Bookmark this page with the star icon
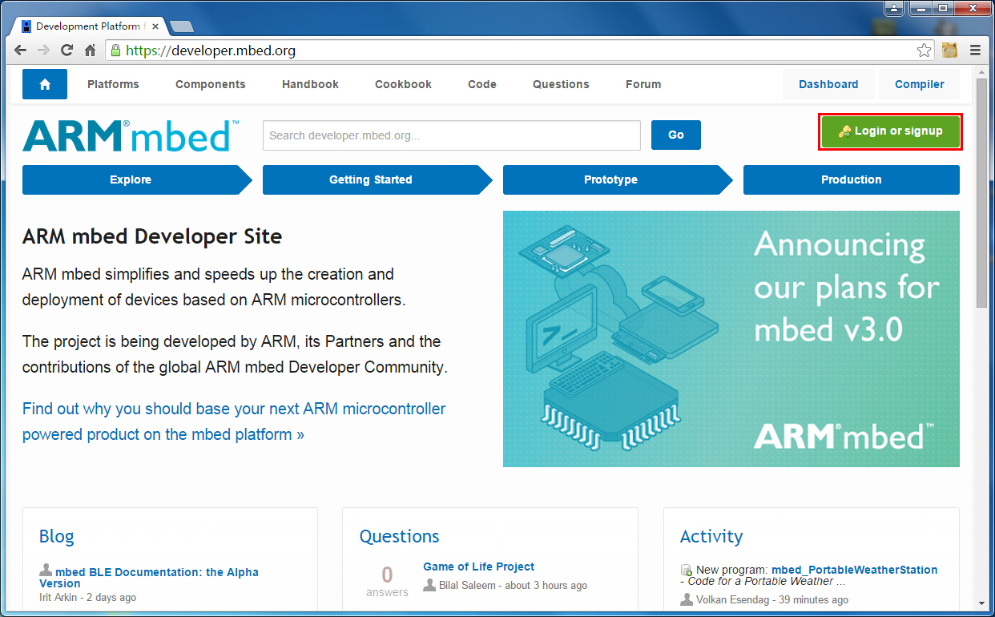The image size is (995, 617). coord(924,50)
